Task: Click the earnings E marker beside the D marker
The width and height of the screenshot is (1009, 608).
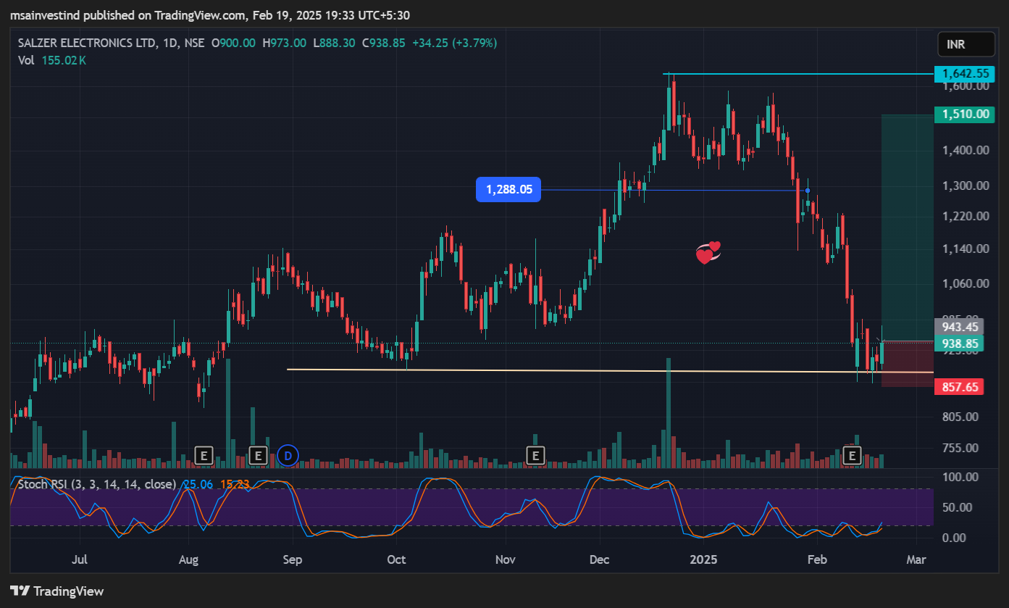Action: click(257, 456)
